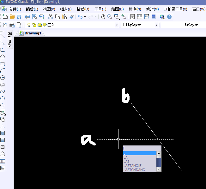Open Undo history dropdown arrow
The width and height of the screenshot is (206, 189).
click(85, 17)
